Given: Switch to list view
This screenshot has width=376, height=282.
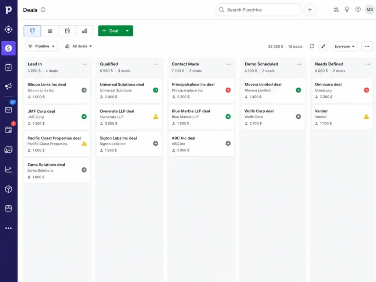Looking at the screenshot, I should point(50,31).
